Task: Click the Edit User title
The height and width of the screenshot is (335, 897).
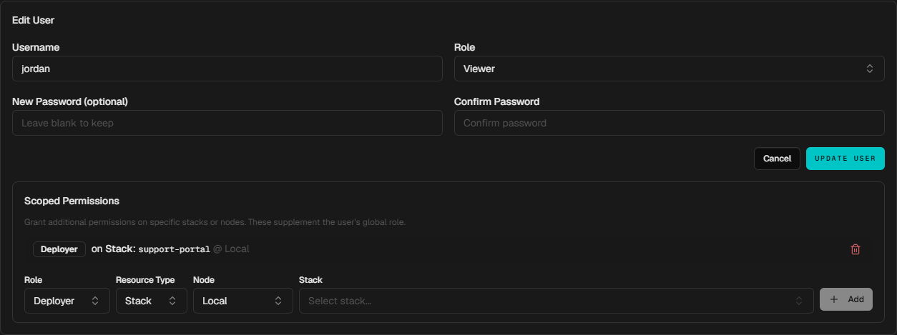Action: [34, 20]
